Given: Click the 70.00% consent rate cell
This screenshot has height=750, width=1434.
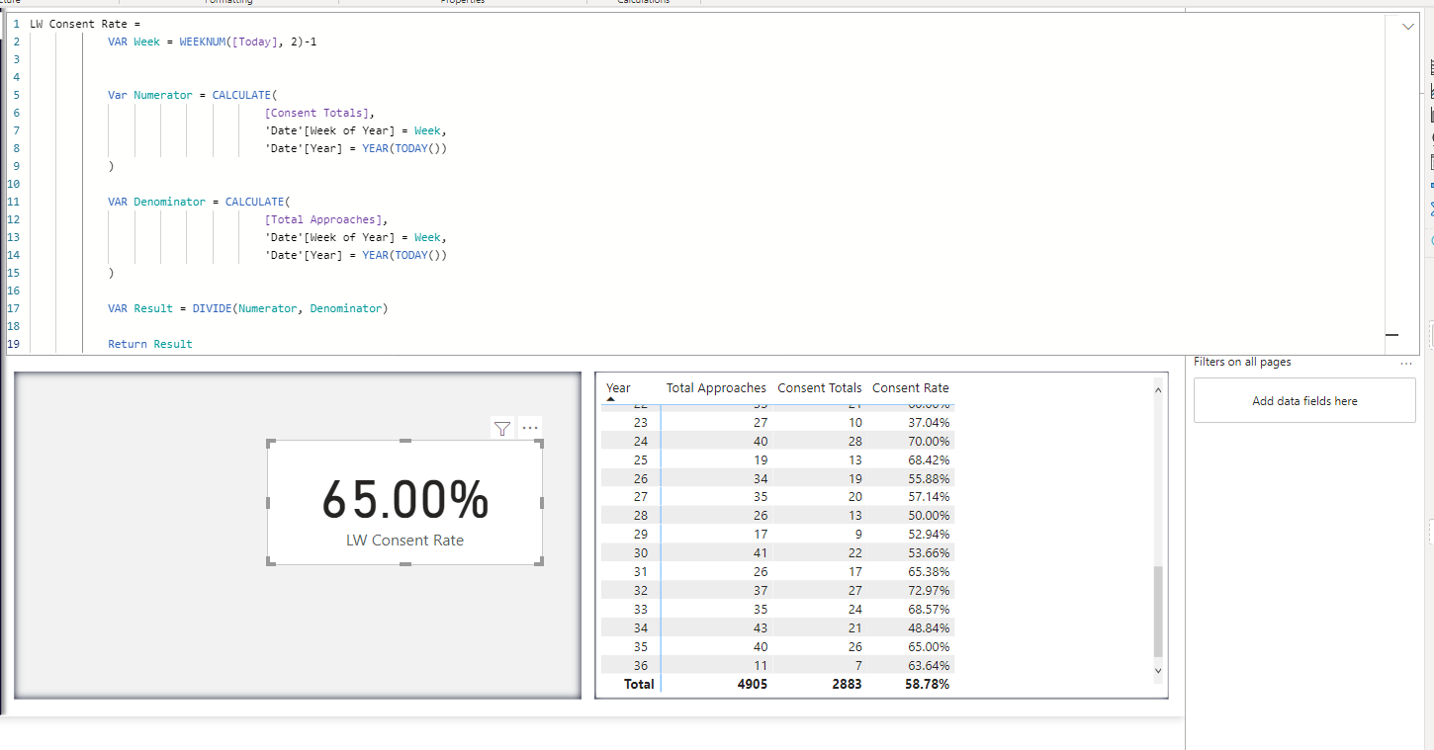Looking at the screenshot, I should click(929, 441).
